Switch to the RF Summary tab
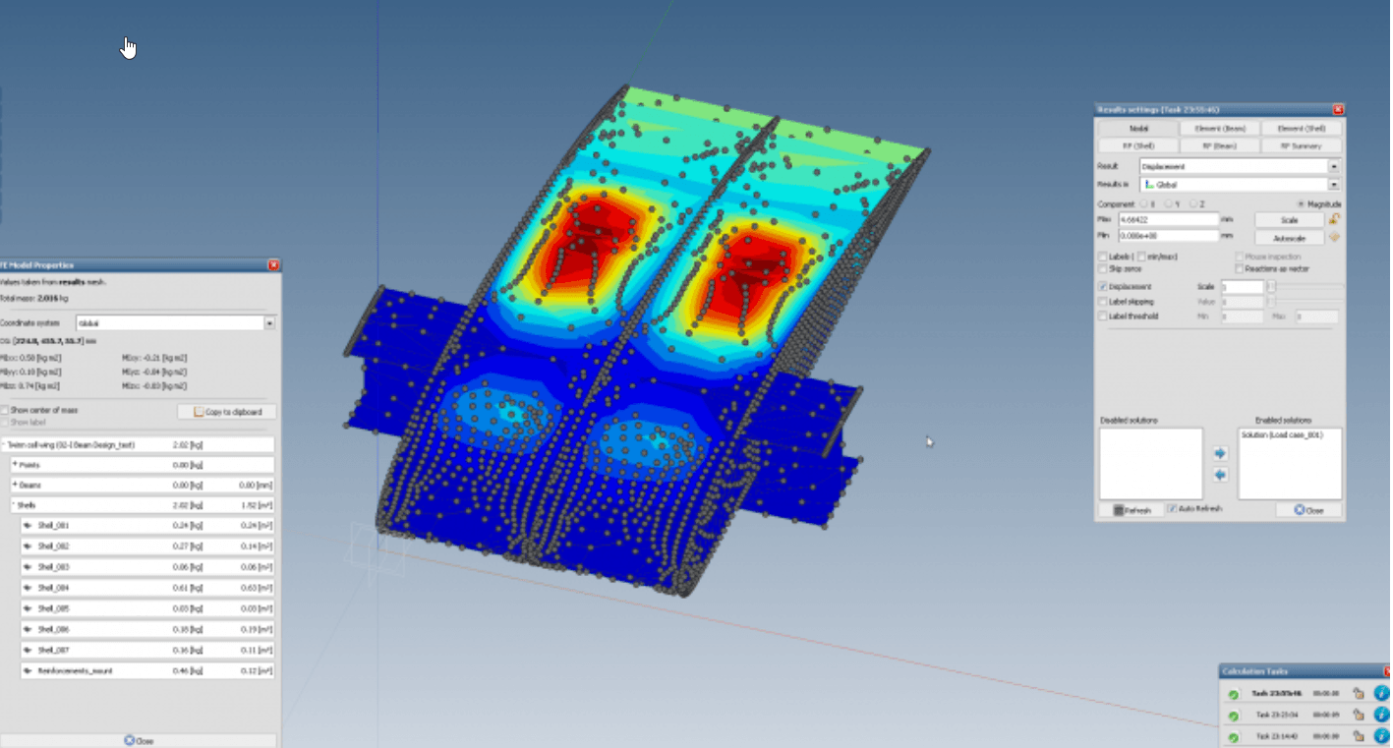Image resolution: width=1393 pixels, height=748 pixels. tap(1302, 145)
